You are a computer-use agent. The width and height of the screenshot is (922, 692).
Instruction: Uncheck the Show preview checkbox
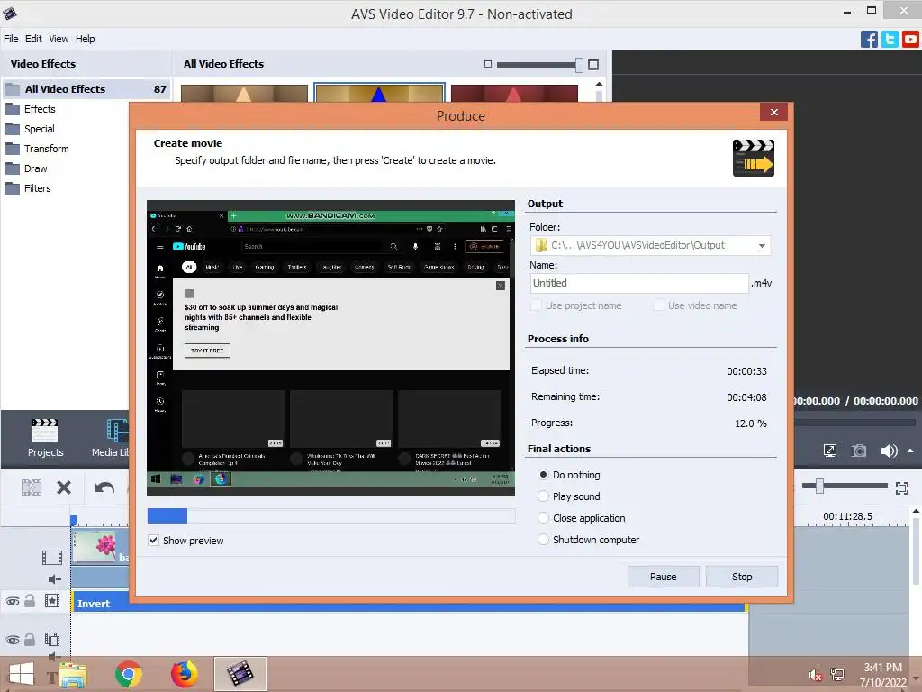153,541
